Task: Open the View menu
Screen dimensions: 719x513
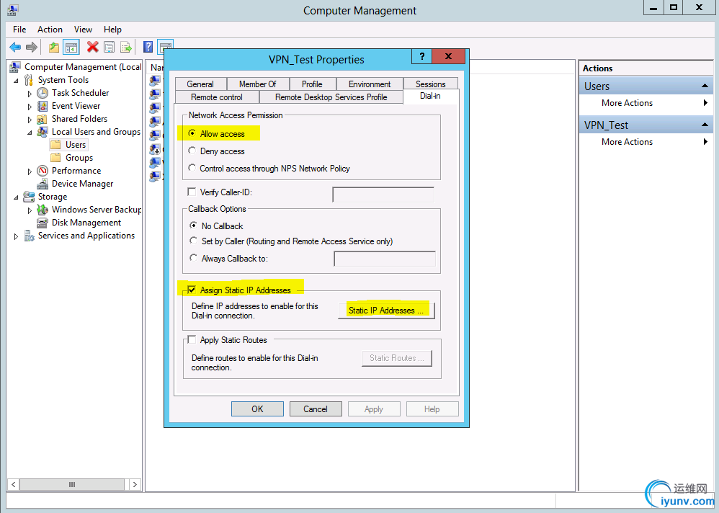Action: tap(83, 30)
